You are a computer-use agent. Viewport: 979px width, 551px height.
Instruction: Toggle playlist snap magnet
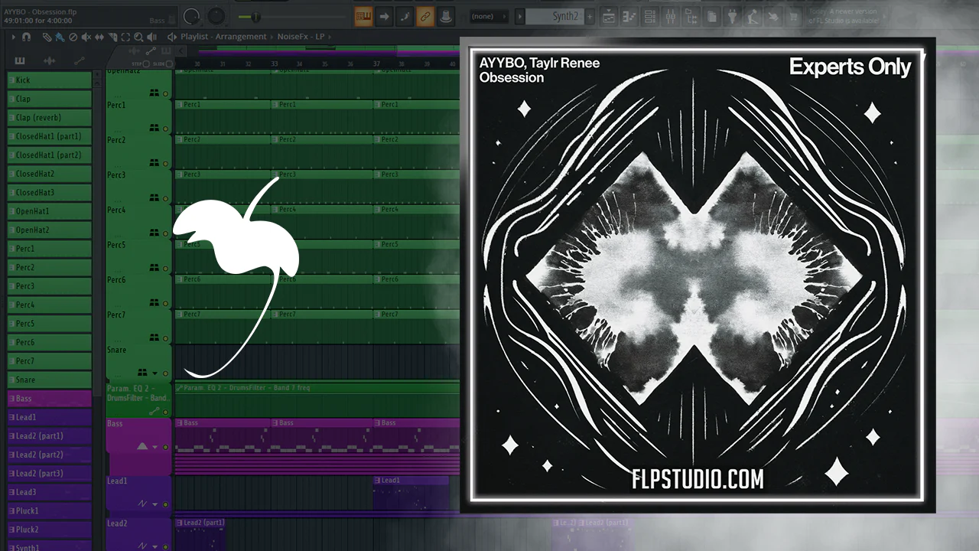(27, 37)
